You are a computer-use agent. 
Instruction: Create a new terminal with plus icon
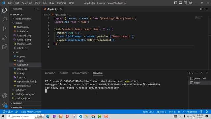click(x=189, y=73)
